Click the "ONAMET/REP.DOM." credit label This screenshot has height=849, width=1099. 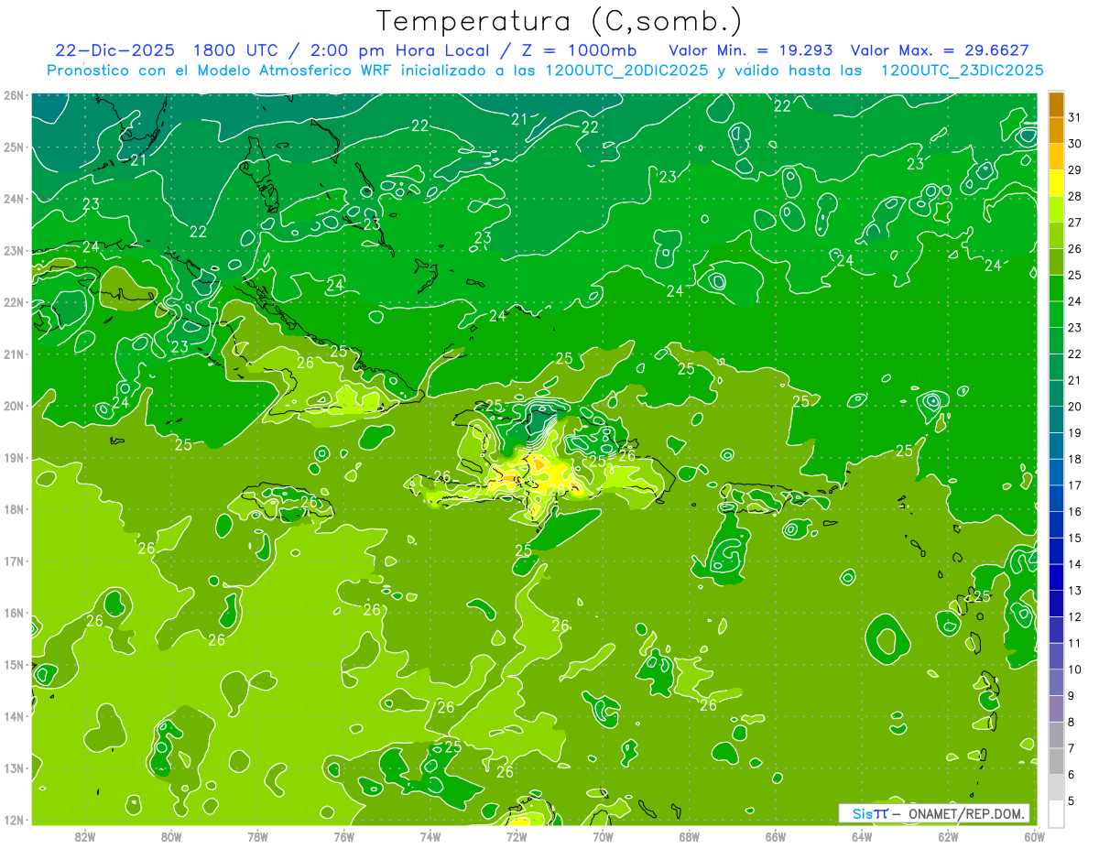click(x=964, y=813)
